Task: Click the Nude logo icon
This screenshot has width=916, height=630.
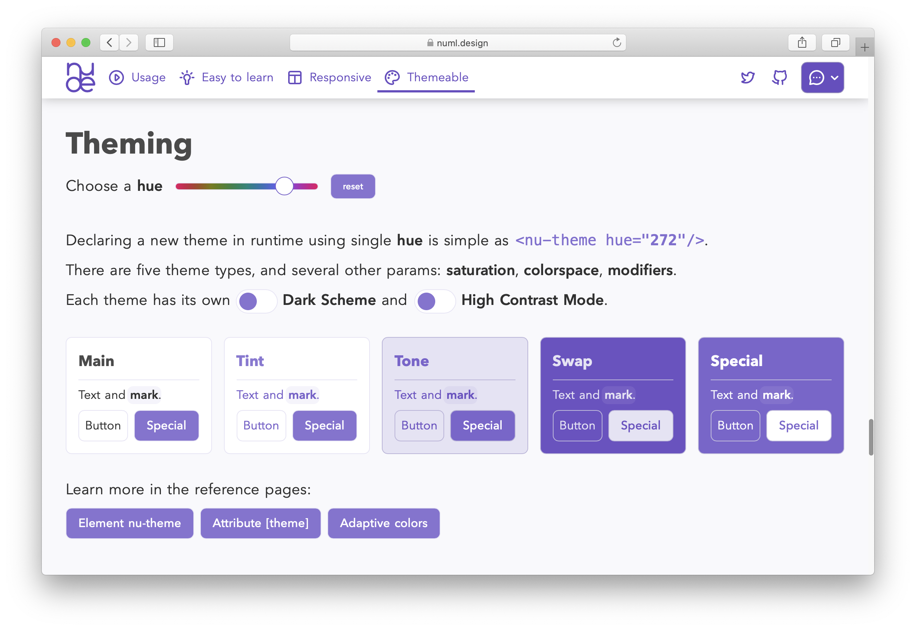Action: point(80,78)
